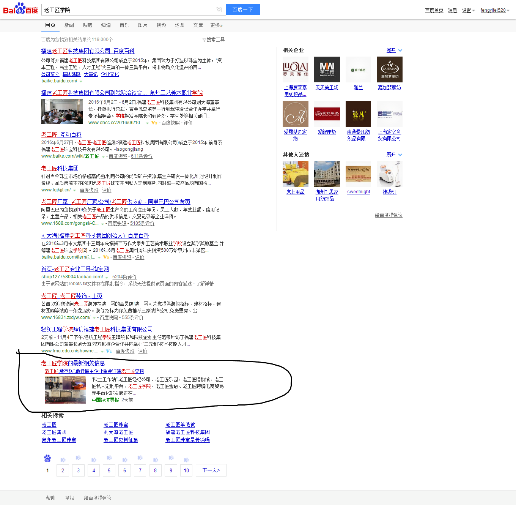Expand dropdown arrow beside baike.baidu.com/

81,81
